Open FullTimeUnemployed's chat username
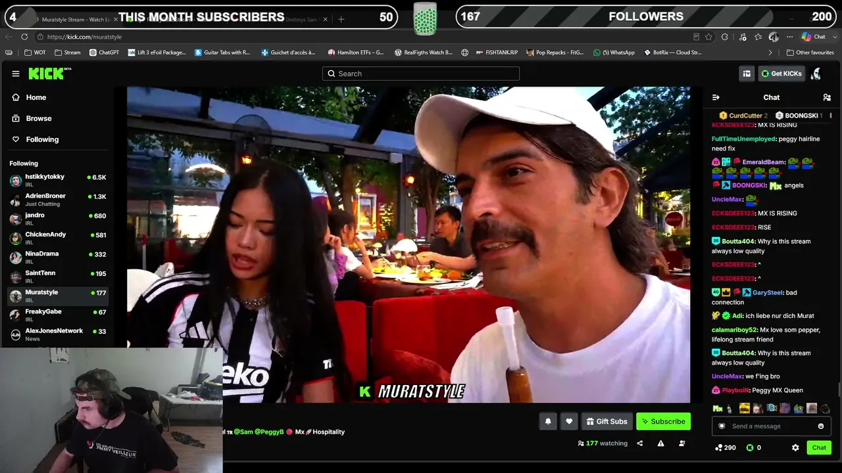The image size is (842, 473). (x=743, y=139)
